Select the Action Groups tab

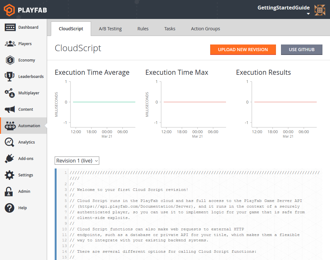click(205, 29)
